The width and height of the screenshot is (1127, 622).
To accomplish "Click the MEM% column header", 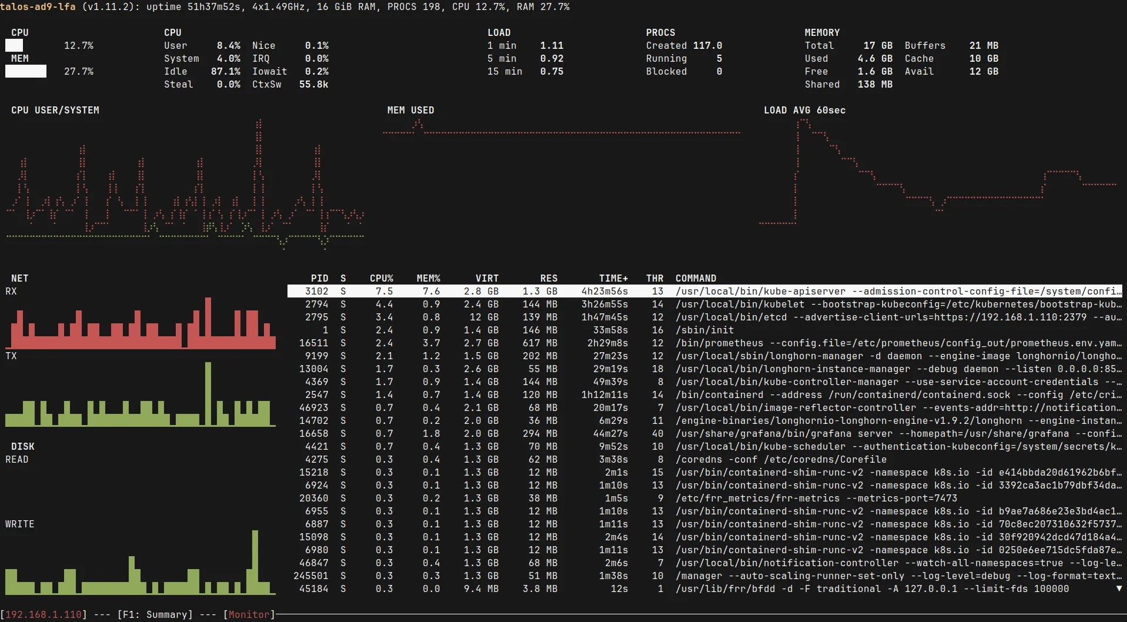I will coord(428,278).
